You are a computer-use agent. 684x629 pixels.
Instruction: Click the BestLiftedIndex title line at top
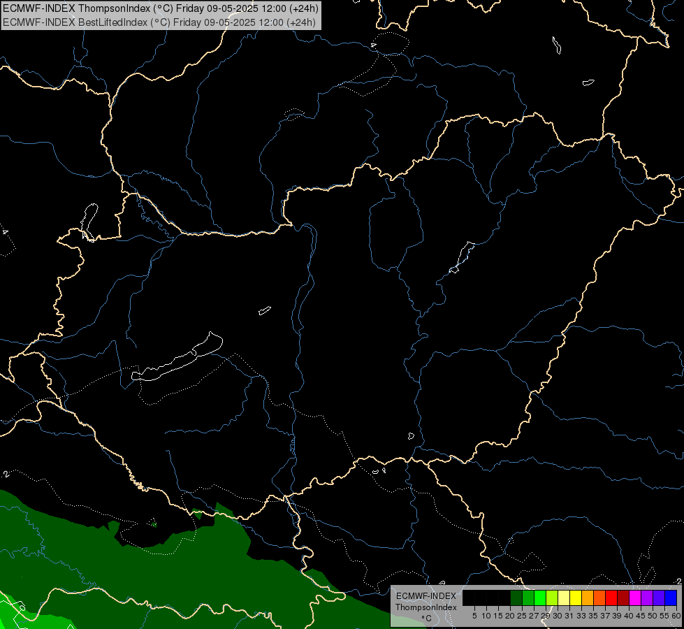pos(159,22)
